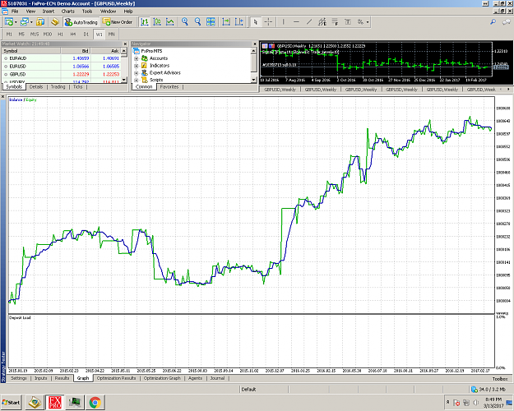Switch chart to candlesticks mode
The image size is (514, 411).
point(157,22)
